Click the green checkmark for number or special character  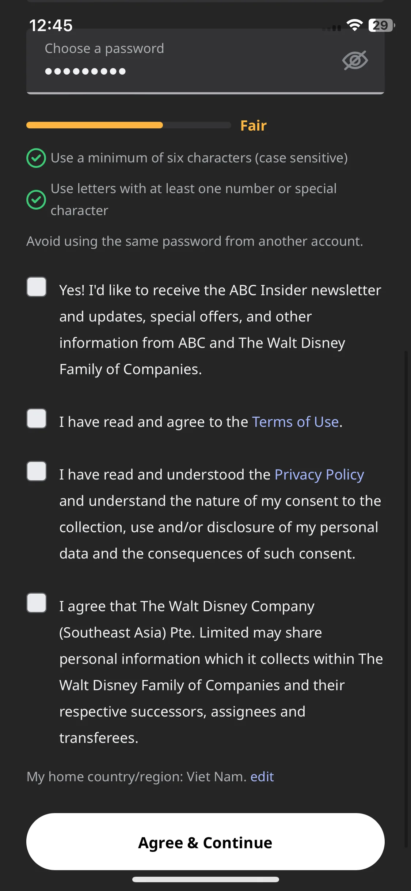click(x=36, y=200)
